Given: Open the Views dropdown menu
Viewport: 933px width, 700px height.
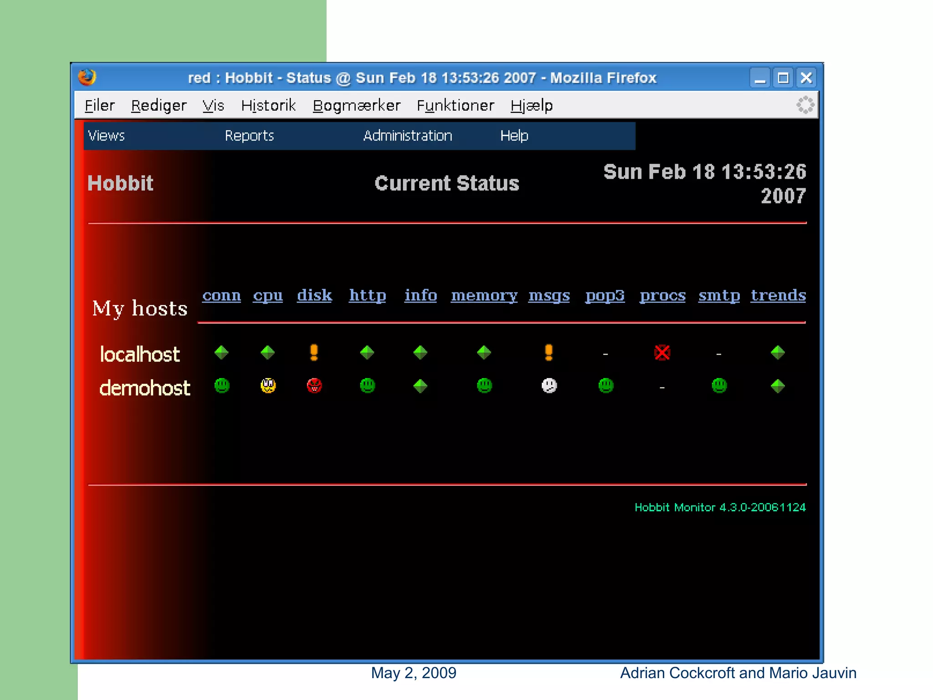Looking at the screenshot, I should [x=106, y=136].
